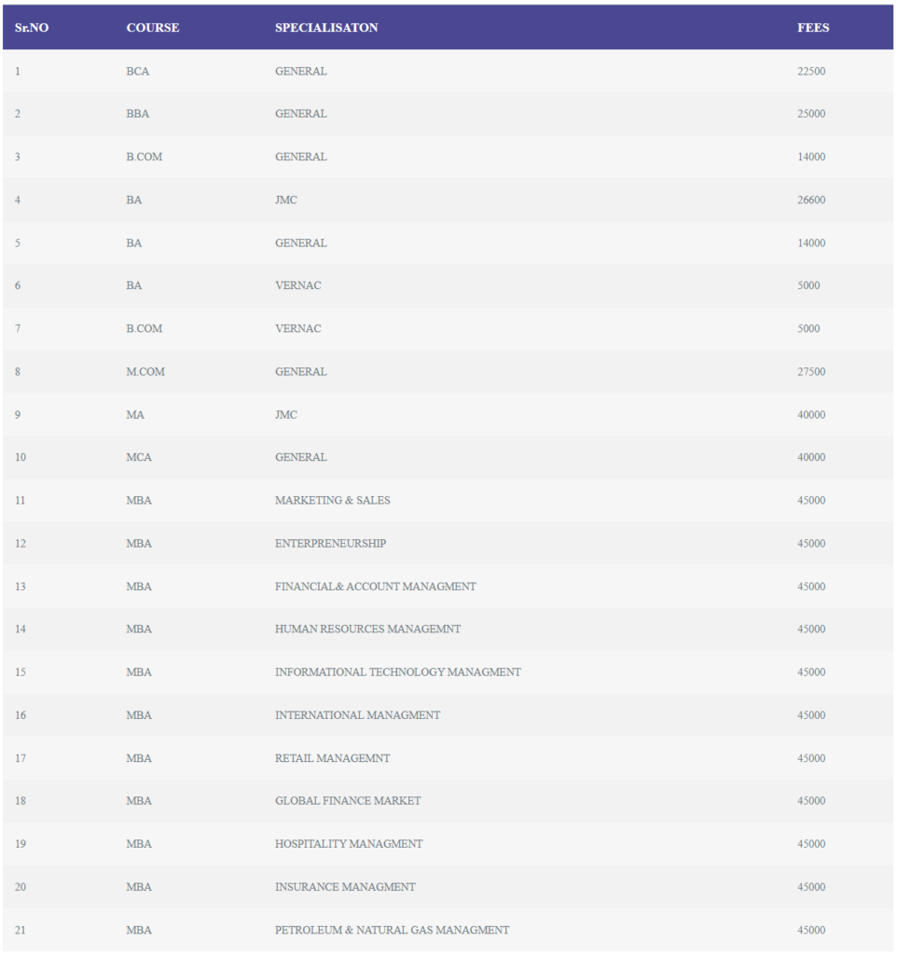The width and height of the screenshot is (897, 955).
Task: Click the Sr.NO column header
Action: [x=32, y=27]
